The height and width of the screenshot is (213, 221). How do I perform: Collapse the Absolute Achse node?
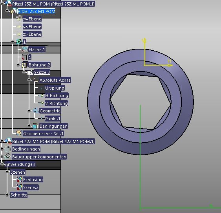pos(29,80)
